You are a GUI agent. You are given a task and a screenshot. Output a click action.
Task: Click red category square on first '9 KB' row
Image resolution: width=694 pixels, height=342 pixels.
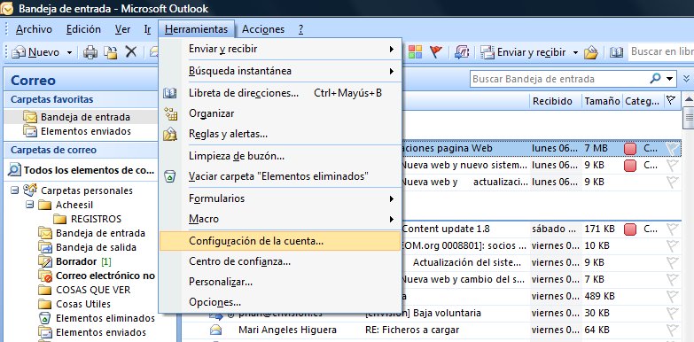coord(630,166)
